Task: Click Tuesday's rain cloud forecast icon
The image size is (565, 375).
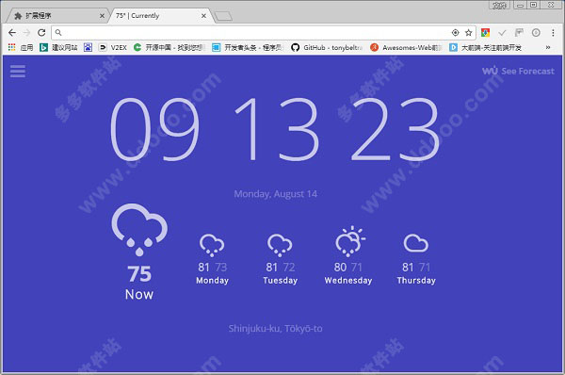Action: pos(280,245)
